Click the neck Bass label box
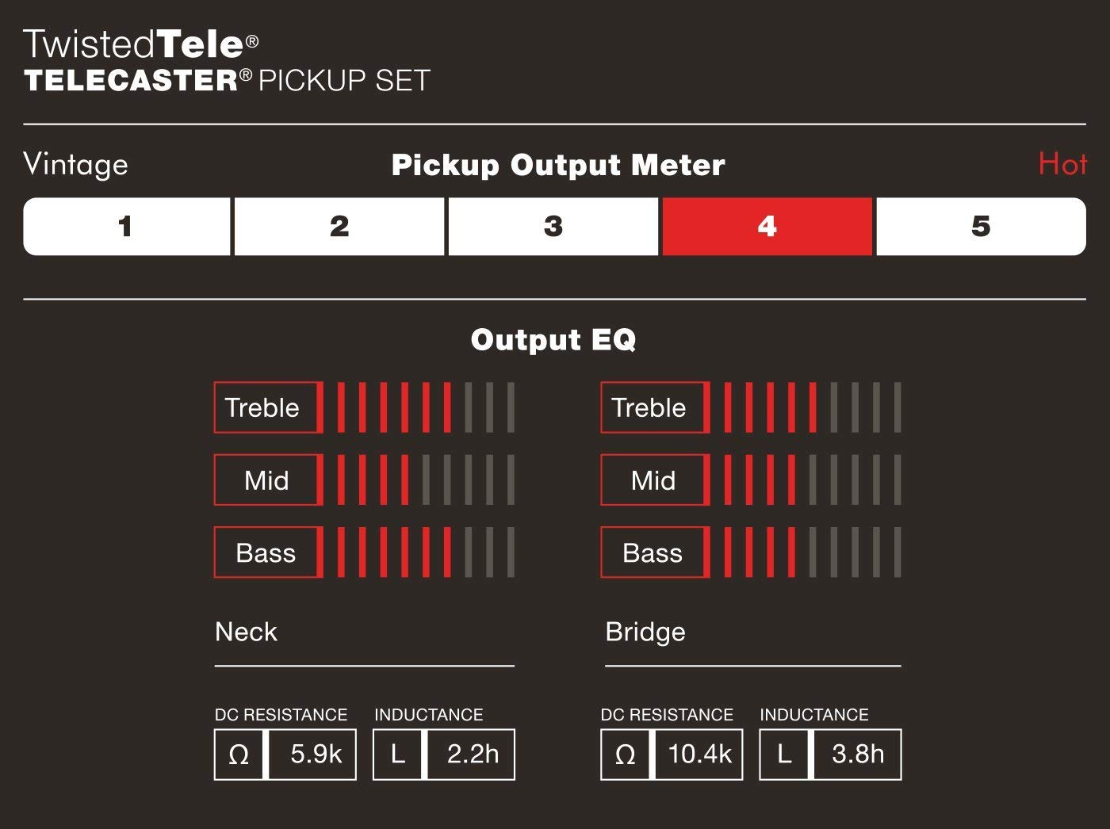 (x=267, y=552)
